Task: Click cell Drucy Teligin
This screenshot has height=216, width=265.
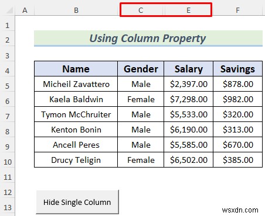Action: [x=76, y=160]
